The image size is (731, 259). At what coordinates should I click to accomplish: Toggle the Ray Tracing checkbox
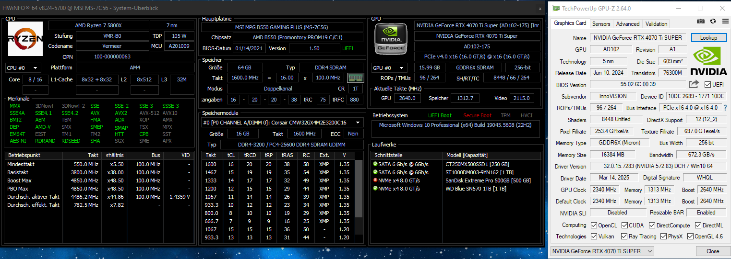tap(624, 236)
